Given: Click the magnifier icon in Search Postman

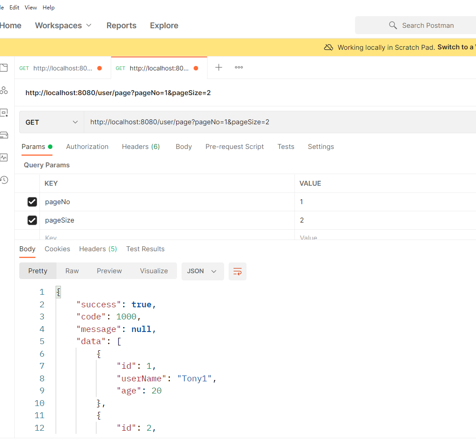Looking at the screenshot, I should [393, 25].
